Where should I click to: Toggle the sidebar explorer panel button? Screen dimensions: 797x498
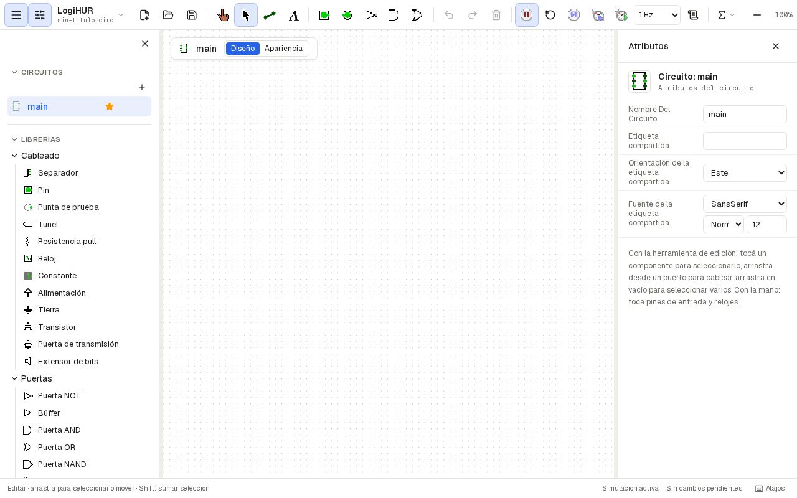click(16, 15)
